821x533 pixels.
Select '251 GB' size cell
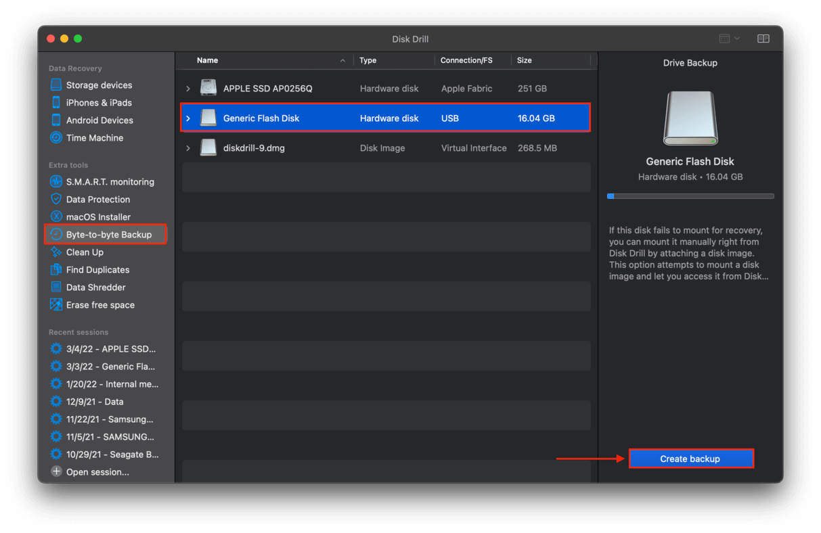tap(532, 89)
